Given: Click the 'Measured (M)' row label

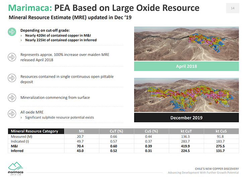Looking at the screenshot, I should click(21, 136).
